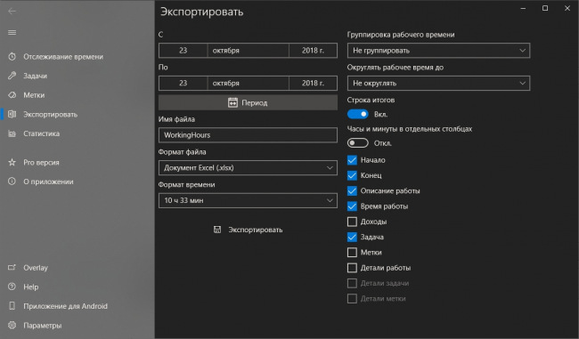Uncheck the Описание работы checkbox
Viewport: 579px width, 339px height.
(352, 190)
